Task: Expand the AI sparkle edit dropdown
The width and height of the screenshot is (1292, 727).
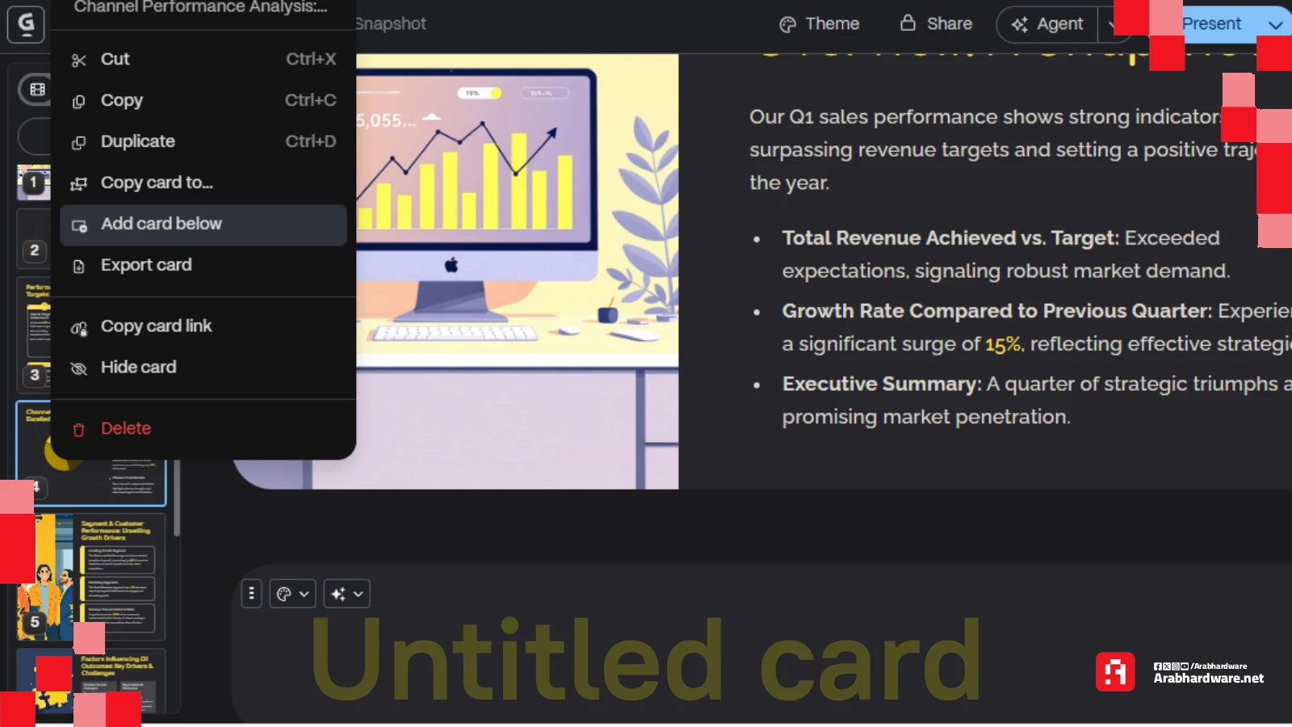Action: [346, 594]
